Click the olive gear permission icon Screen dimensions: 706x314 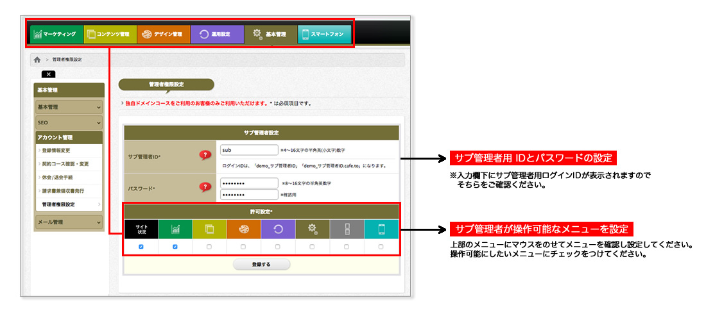312,229
